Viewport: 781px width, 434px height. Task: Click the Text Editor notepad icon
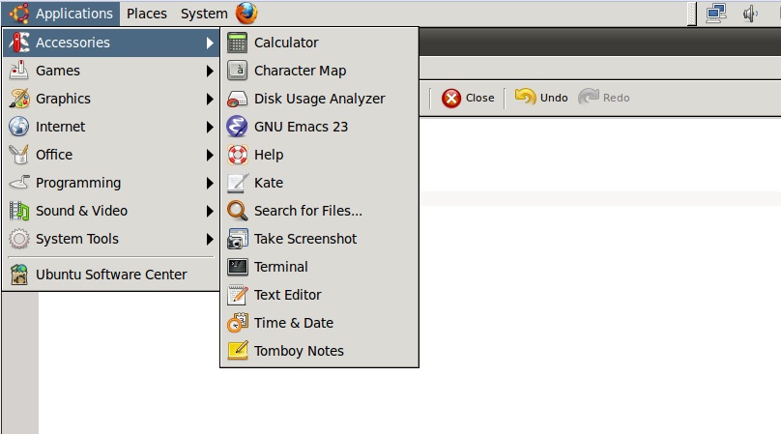coord(237,295)
